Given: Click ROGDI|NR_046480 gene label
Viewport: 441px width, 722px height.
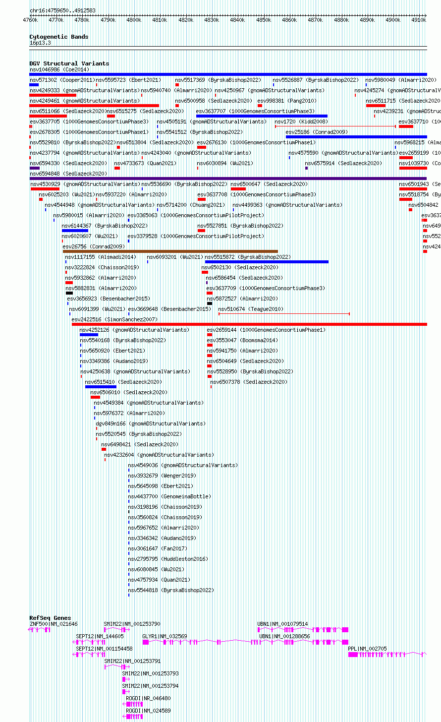Looking at the screenshot, I should pyautogui.click(x=148, y=699).
